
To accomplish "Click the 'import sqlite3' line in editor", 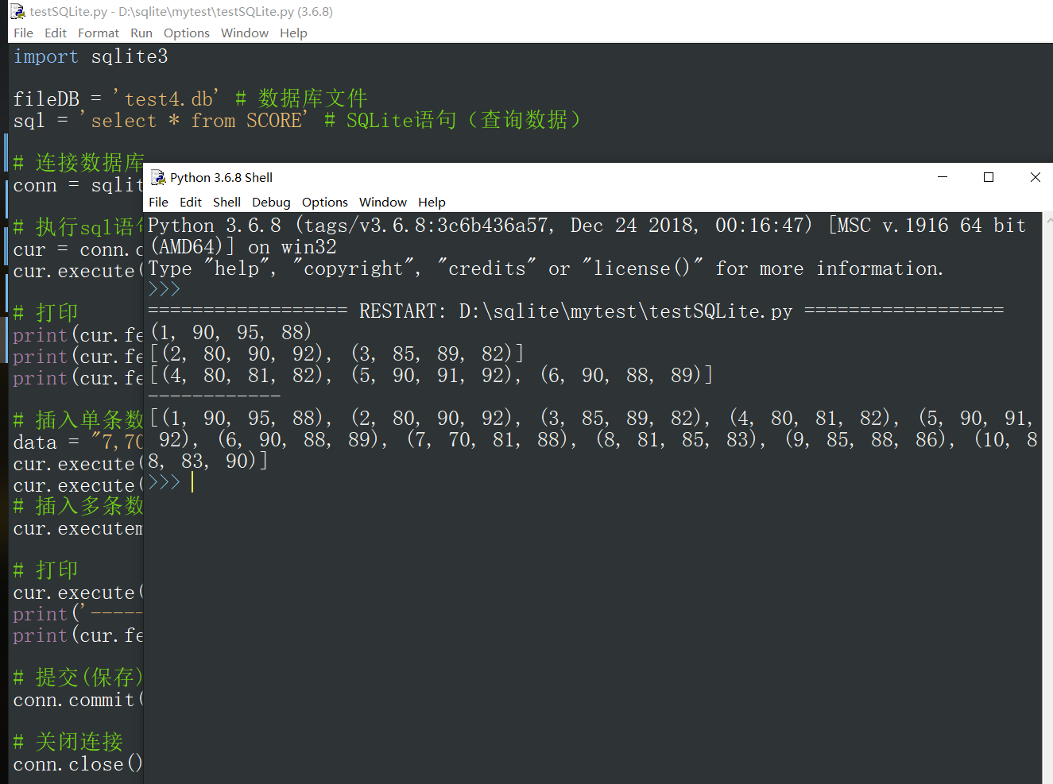I will [91, 57].
